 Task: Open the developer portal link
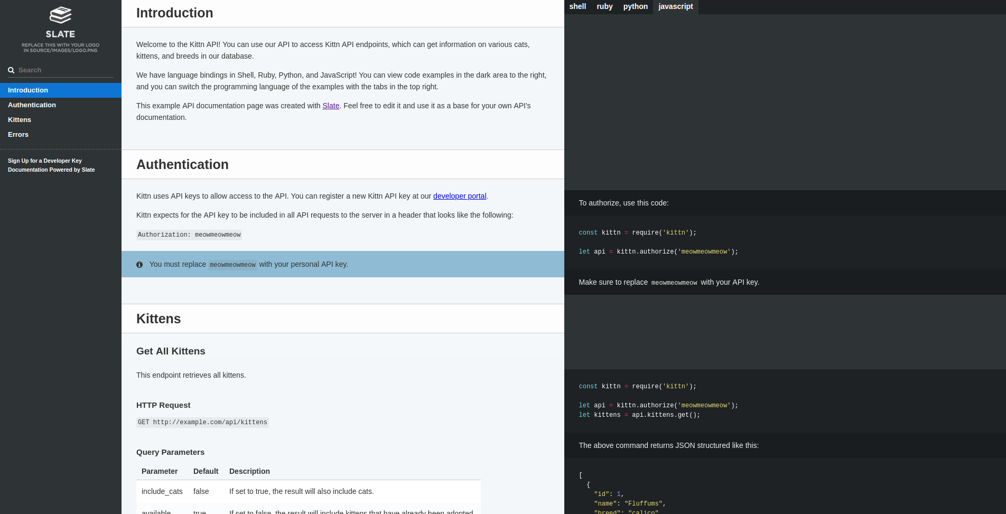[459, 196]
